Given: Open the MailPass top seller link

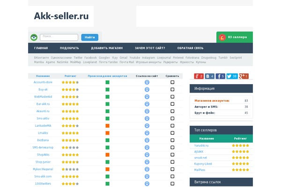Looking at the screenshot, I should coord(200,170).
